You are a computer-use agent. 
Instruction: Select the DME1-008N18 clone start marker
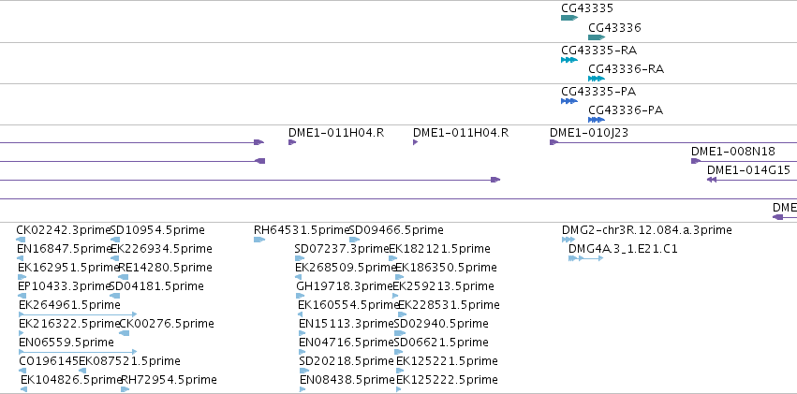pos(696,161)
